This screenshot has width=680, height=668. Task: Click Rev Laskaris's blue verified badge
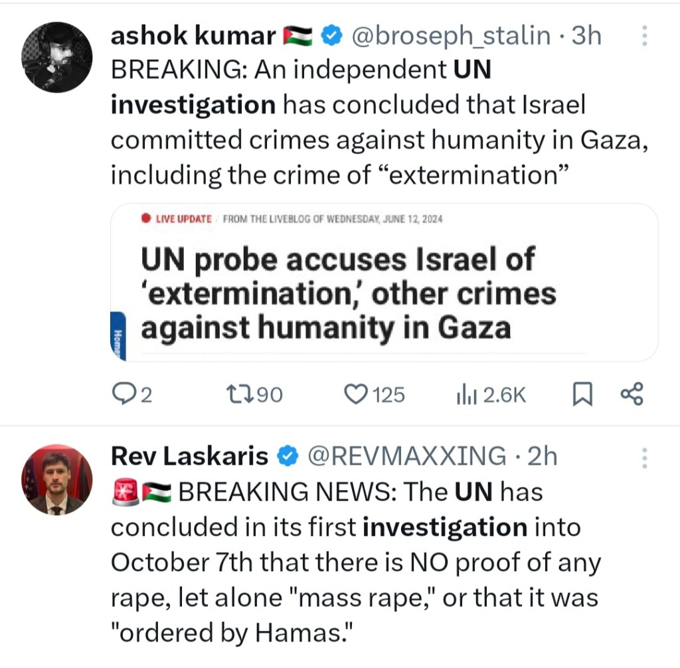coord(287,456)
